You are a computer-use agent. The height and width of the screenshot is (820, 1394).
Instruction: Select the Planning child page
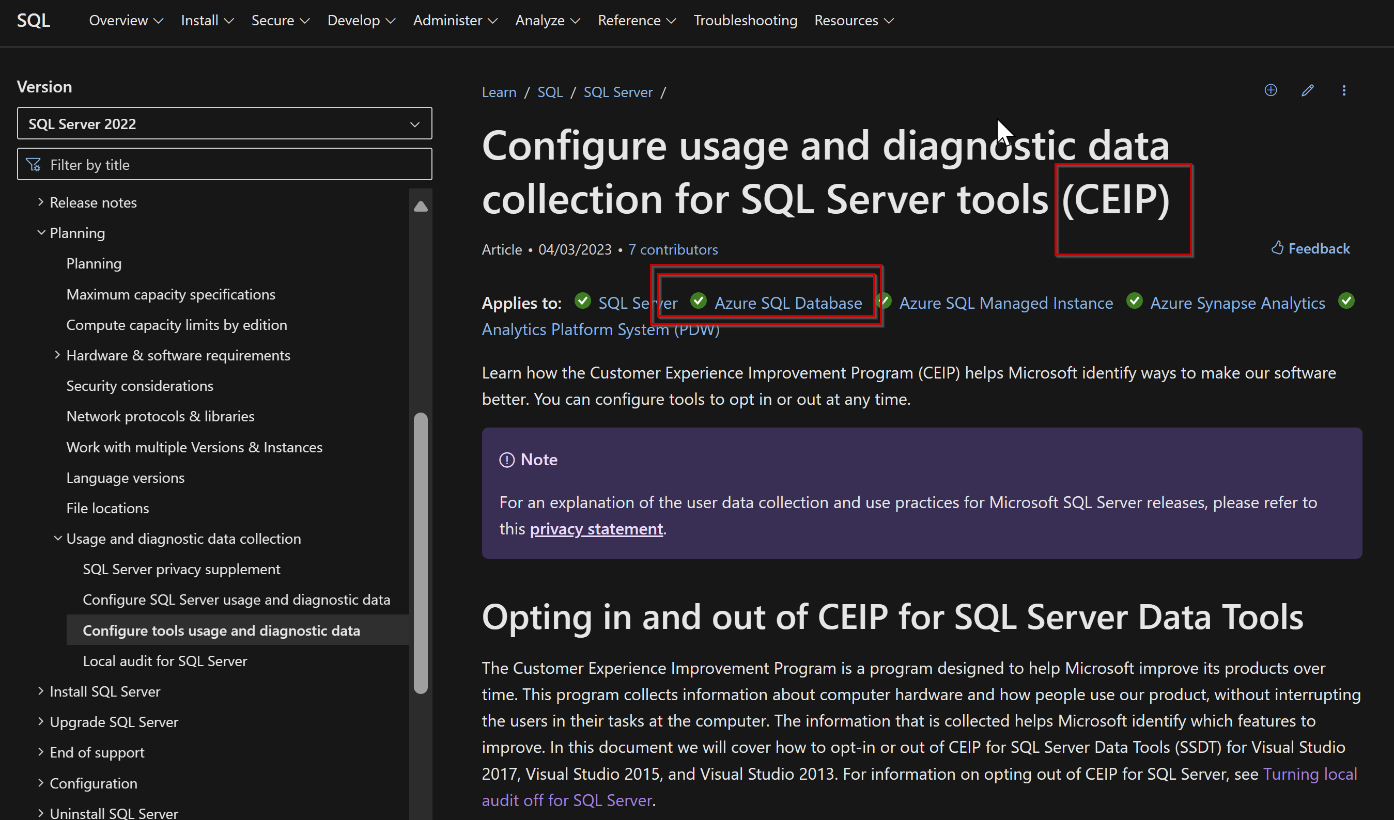pos(94,263)
